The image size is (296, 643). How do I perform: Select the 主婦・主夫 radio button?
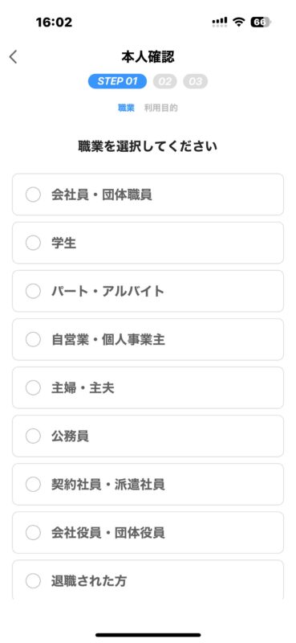pyautogui.click(x=33, y=388)
